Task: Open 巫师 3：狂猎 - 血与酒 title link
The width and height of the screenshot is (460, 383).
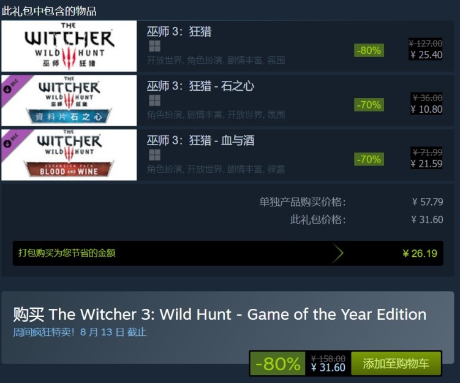Action: [x=200, y=140]
